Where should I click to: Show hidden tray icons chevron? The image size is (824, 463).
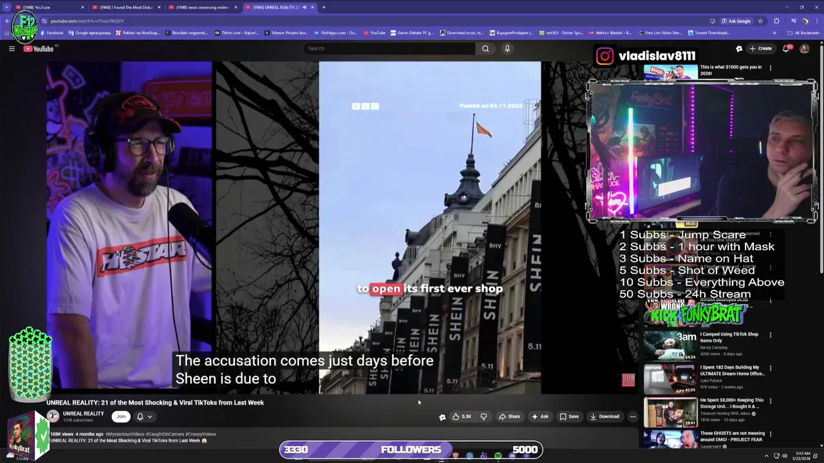[x=765, y=456]
